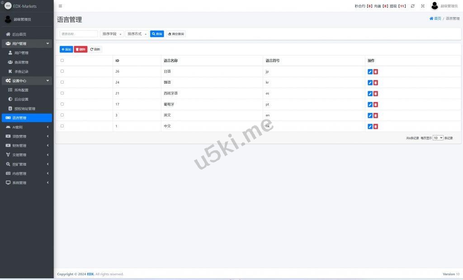Edit the 英文 language entry
463x280 pixels.
point(370,116)
